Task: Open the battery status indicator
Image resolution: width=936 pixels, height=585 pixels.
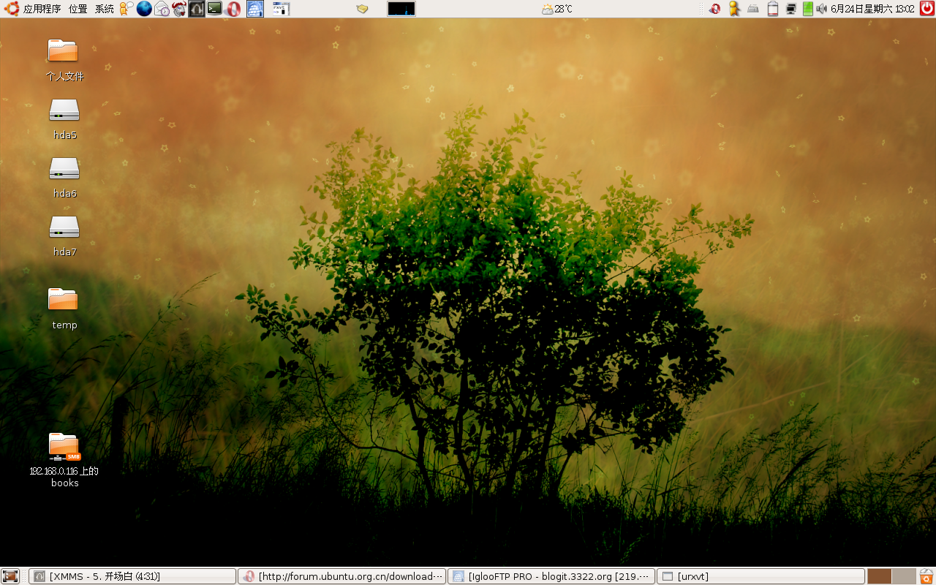Action: (772, 9)
